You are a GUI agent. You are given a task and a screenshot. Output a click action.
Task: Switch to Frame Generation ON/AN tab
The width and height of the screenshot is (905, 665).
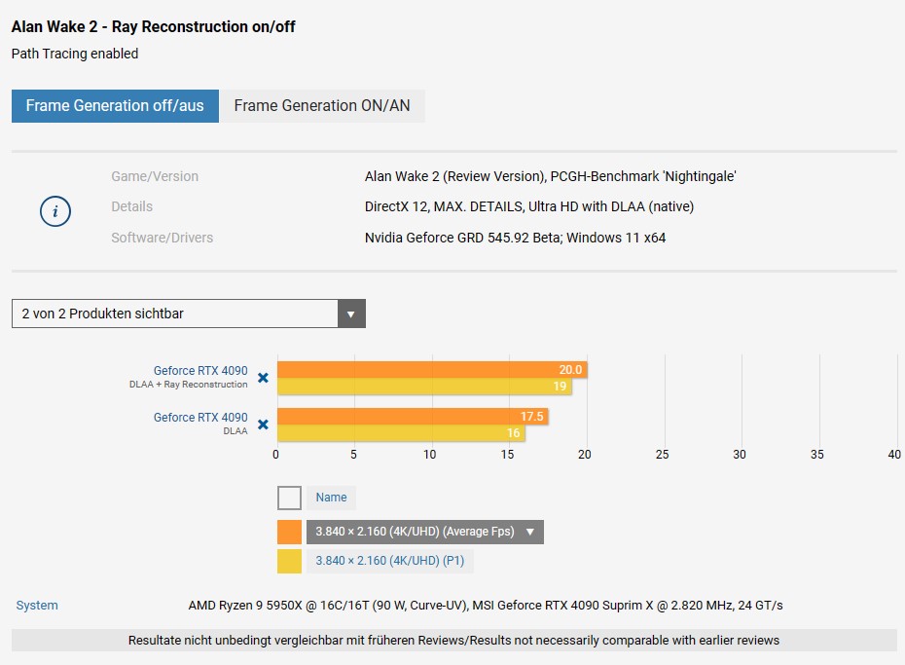click(322, 105)
